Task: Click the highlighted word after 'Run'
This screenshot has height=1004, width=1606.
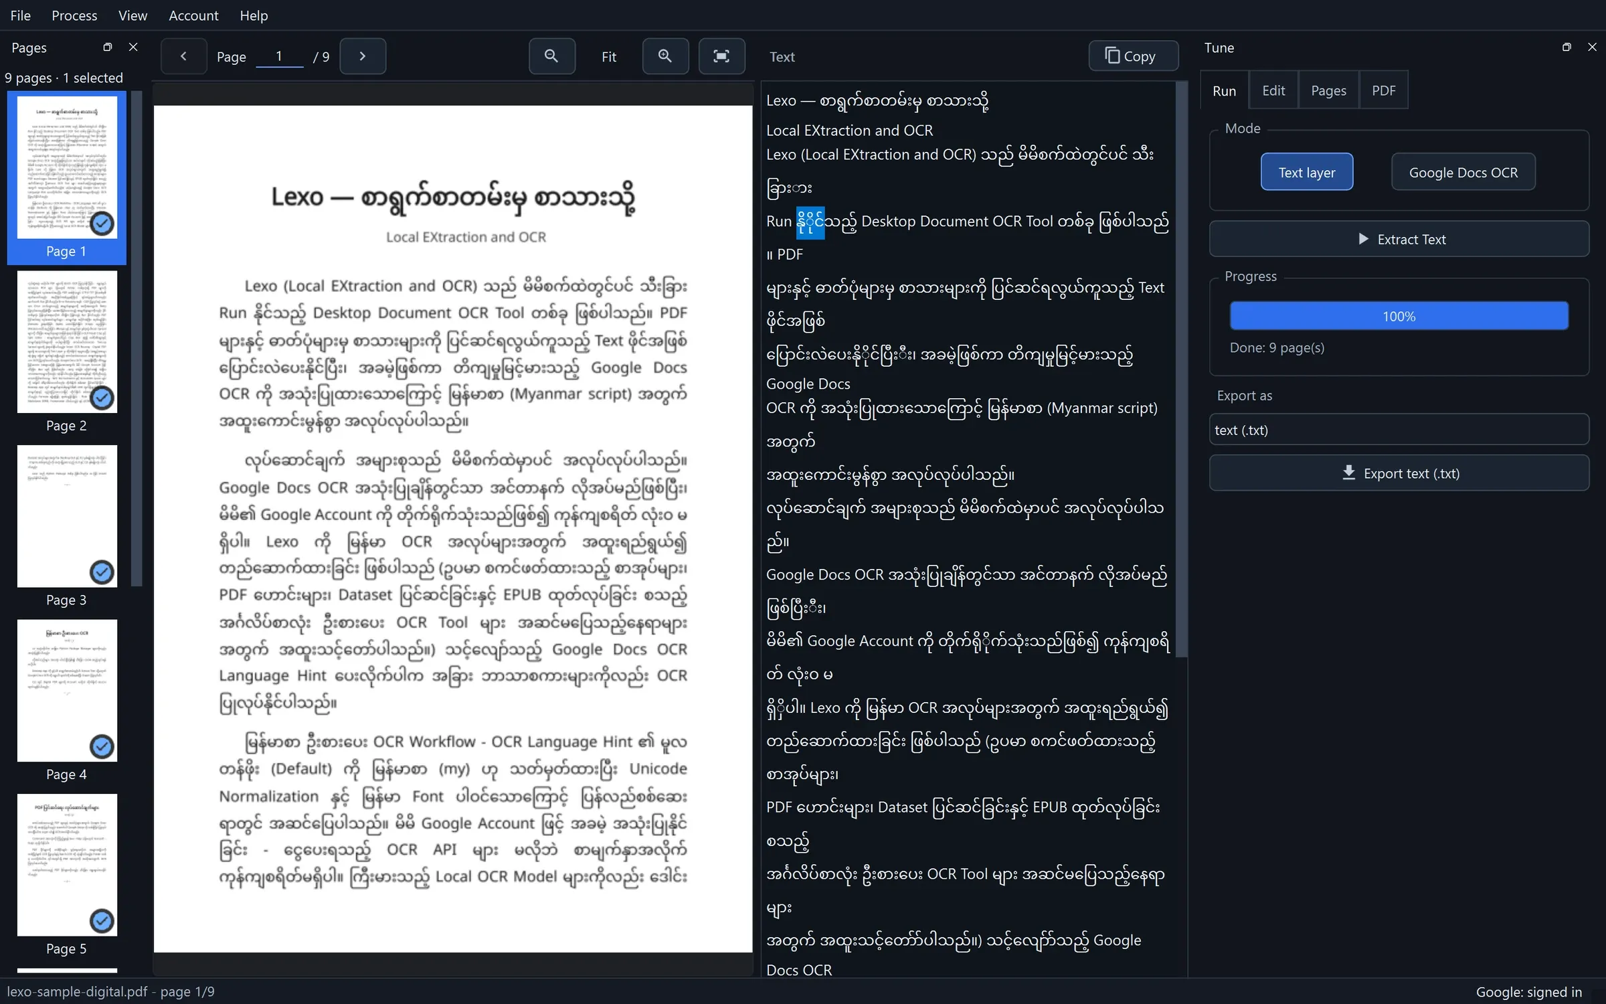Action: coord(810,222)
